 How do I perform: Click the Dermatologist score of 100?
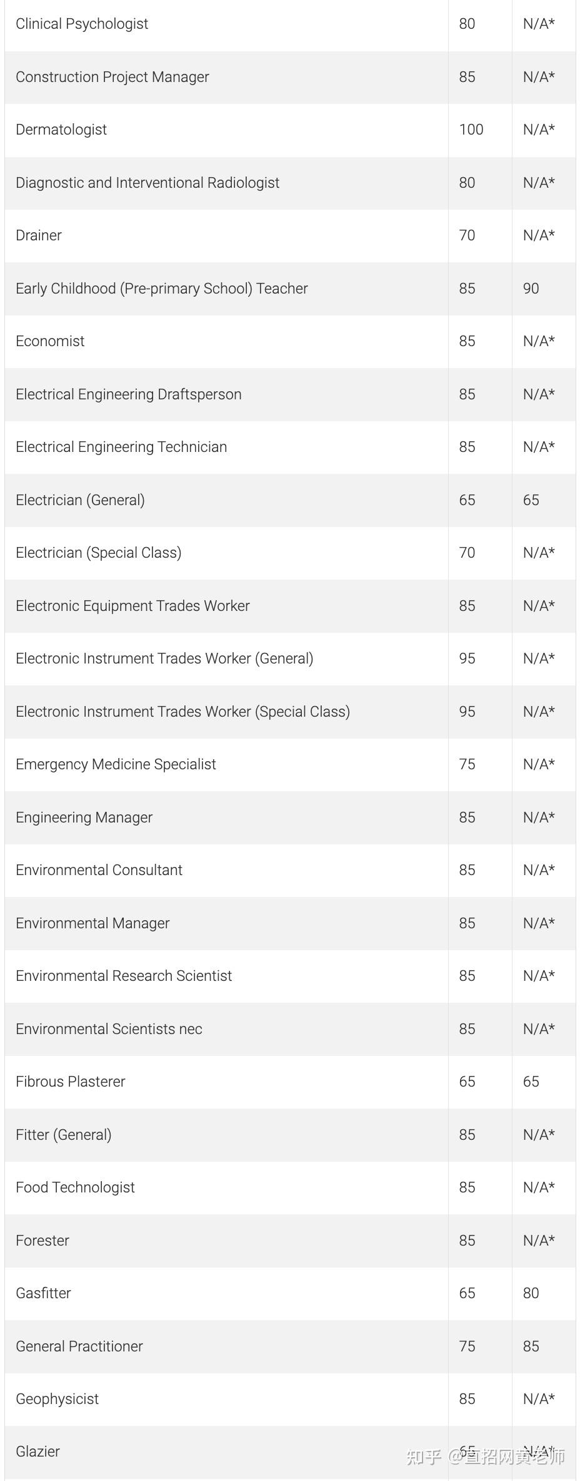pyautogui.click(x=471, y=130)
